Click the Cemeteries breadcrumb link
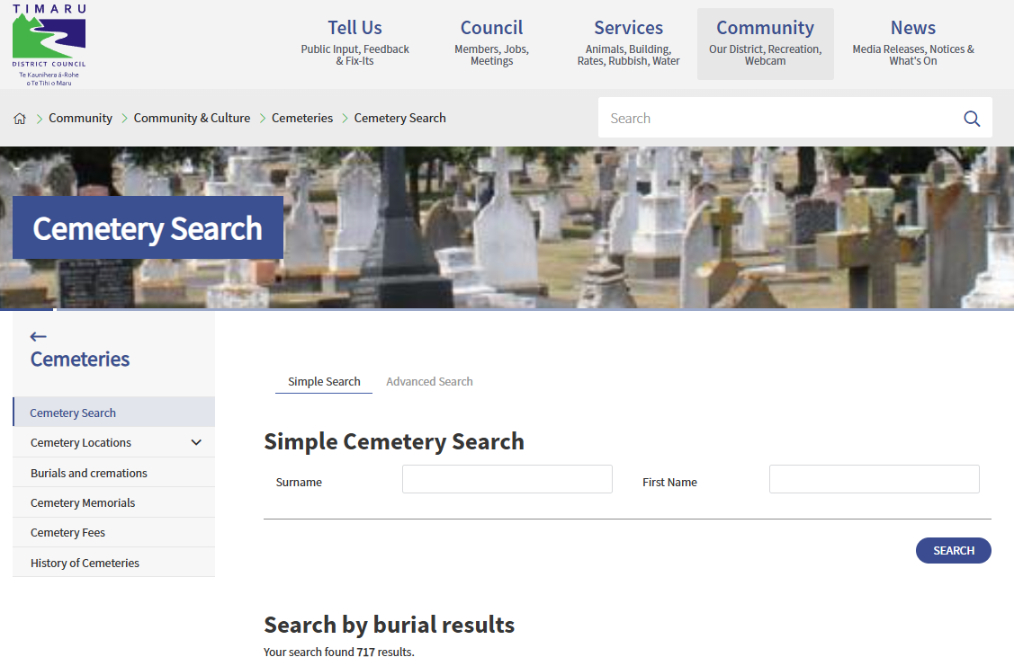Viewport: 1014px width, 666px height. pyautogui.click(x=302, y=119)
